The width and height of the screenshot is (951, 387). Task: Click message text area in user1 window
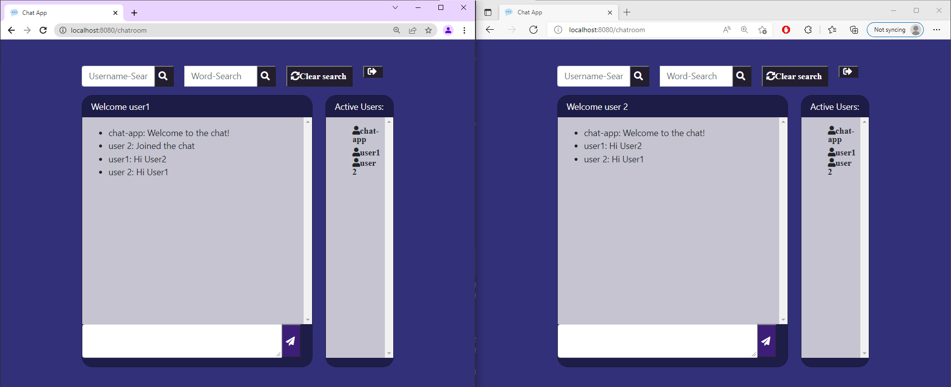pyautogui.click(x=182, y=340)
